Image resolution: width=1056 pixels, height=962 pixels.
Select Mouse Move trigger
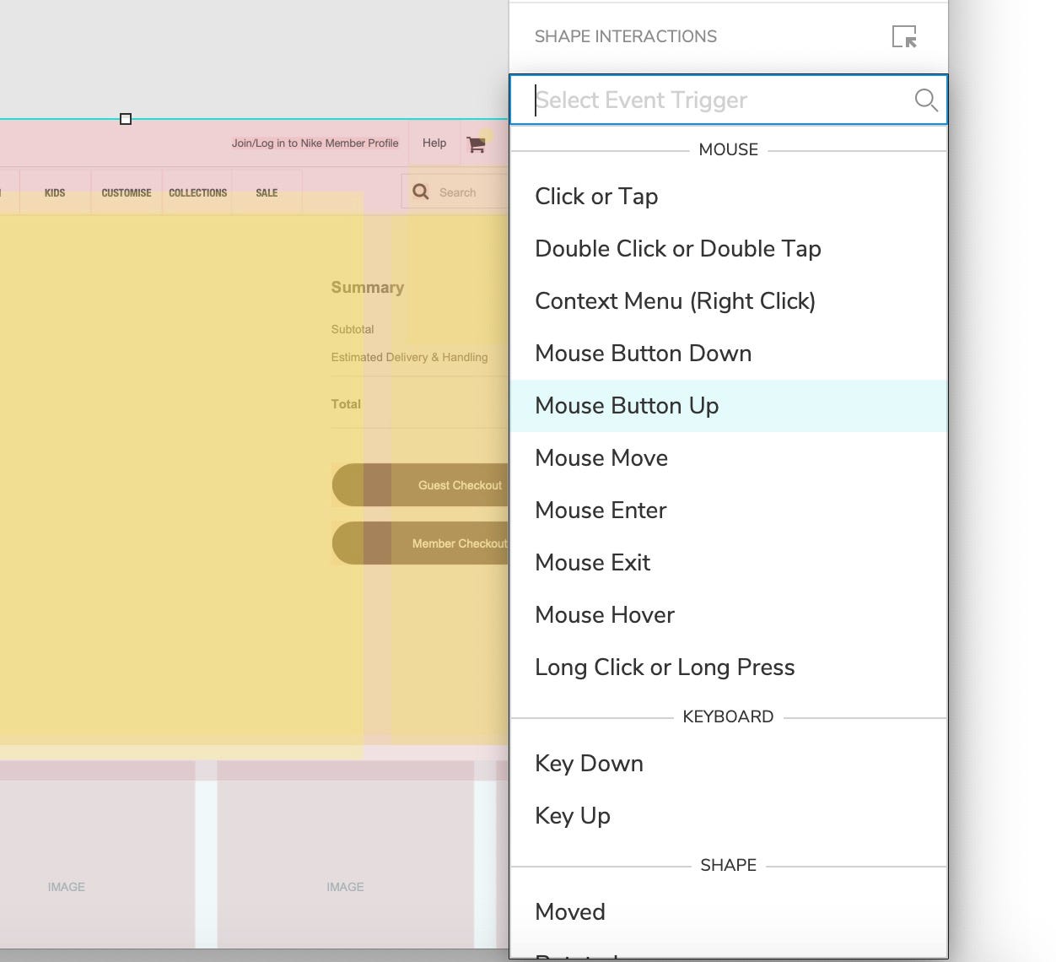point(729,457)
